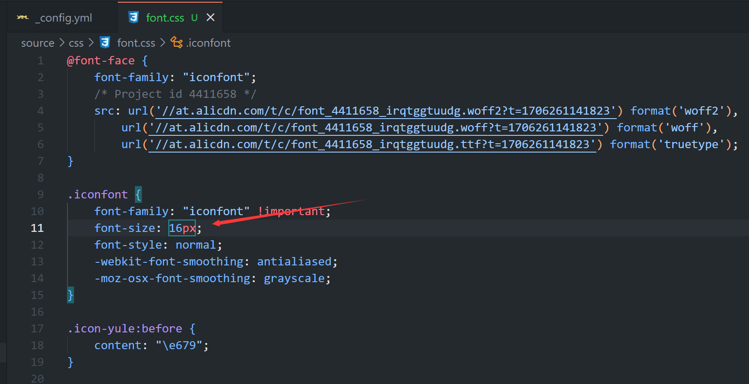
Task: Click the YAML file icon on _config.yml tab
Action: click(x=23, y=18)
